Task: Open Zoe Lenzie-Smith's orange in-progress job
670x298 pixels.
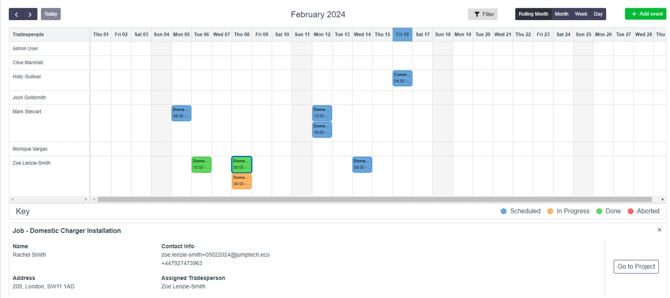Action: coord(242,181)
